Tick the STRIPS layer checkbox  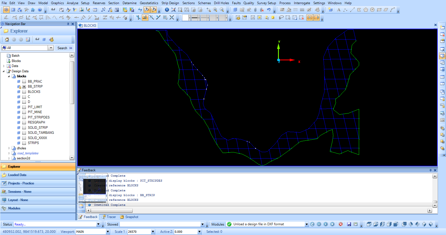pos(24,143)
